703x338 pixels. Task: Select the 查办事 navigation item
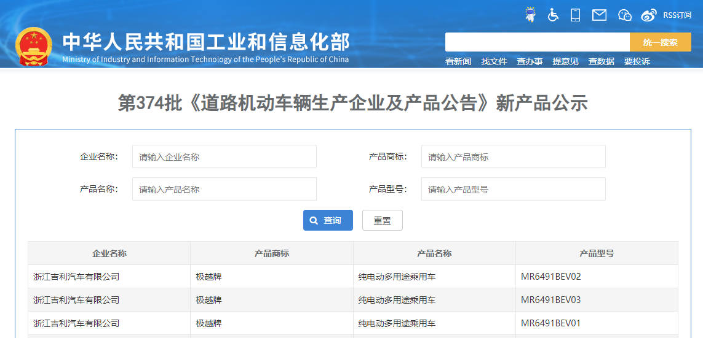(x=530, y=61)
